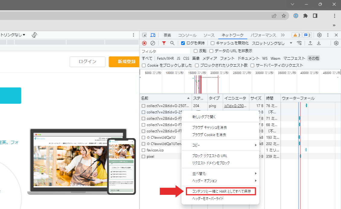Check データの URL を非表示
Screen dimensions: 341x209
pyautogui.click(x=211, y=51)
